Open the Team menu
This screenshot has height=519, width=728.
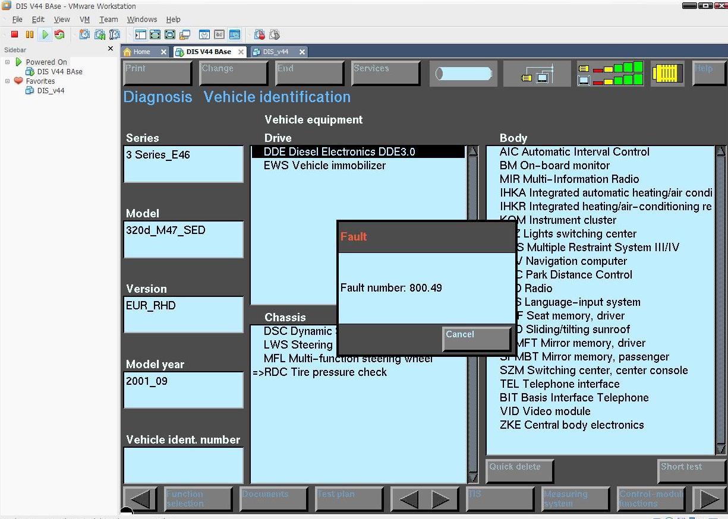pyautogui.click(x=108, y=19)
